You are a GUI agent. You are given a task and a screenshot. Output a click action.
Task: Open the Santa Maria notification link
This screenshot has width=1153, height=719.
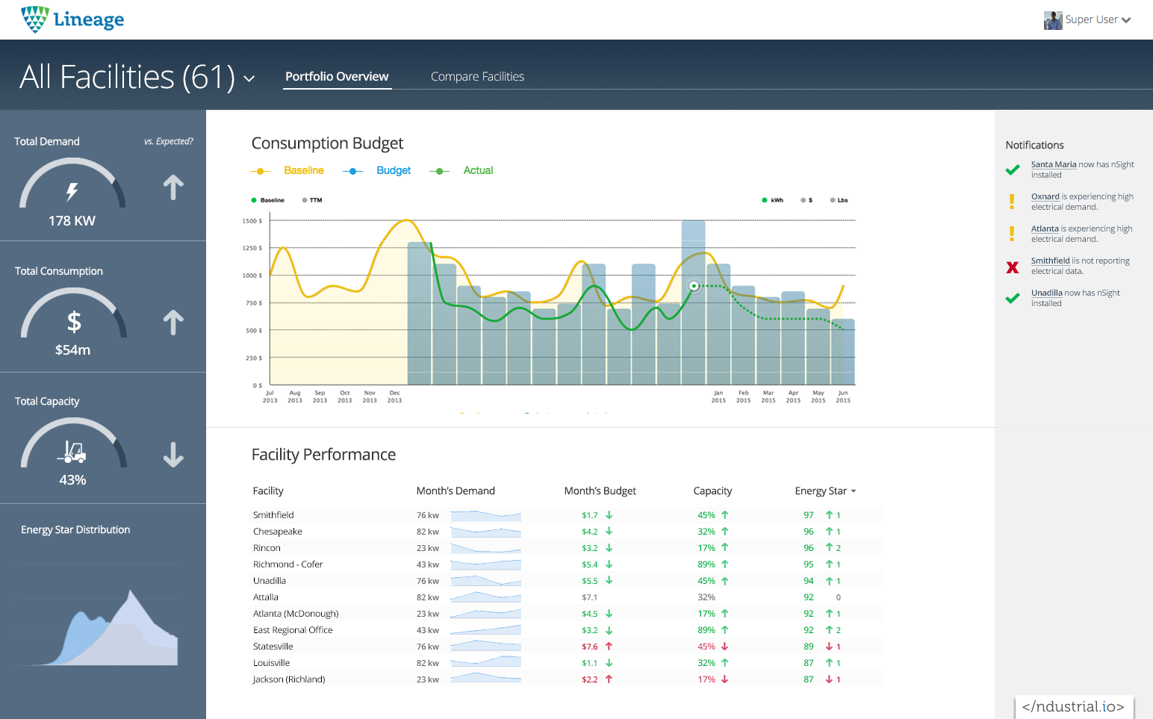[1053, 164]
